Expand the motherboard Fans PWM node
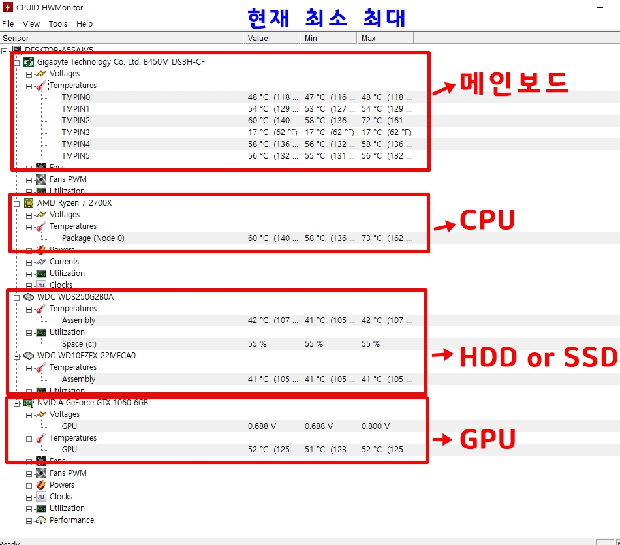The width and height of the screenshot is (620, 545). 29,180
